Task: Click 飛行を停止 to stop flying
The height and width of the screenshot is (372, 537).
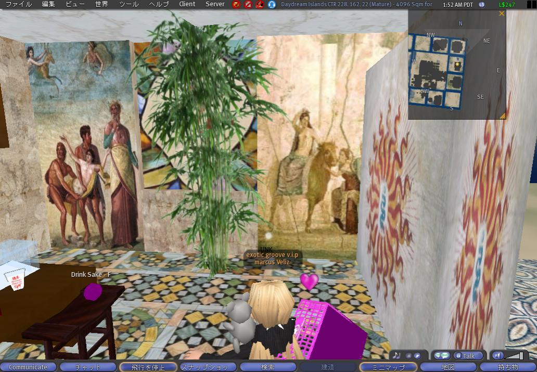Action: point(148,367)
